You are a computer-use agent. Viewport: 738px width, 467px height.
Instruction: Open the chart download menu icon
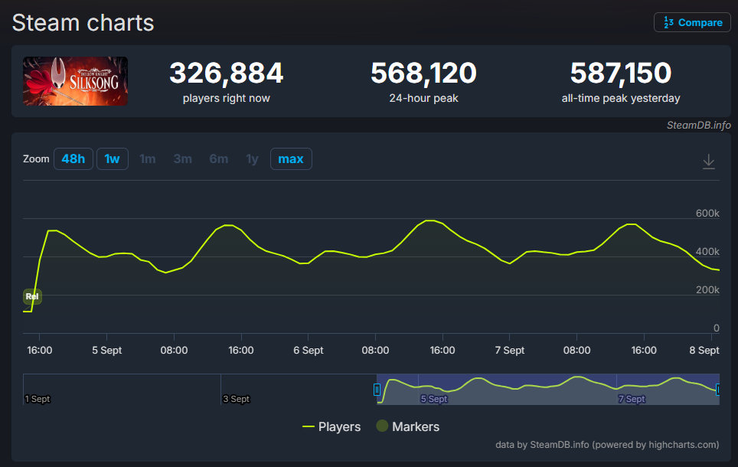point(708,162)
